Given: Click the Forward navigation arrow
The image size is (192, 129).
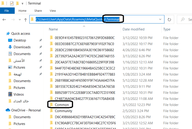Looking at the screenshot, I should pos(13,20).
